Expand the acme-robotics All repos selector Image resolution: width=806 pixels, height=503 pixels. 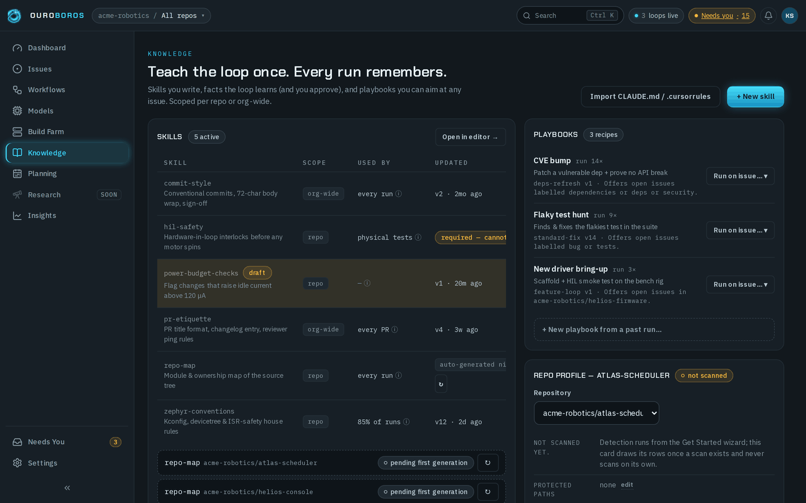coord(151,16)
